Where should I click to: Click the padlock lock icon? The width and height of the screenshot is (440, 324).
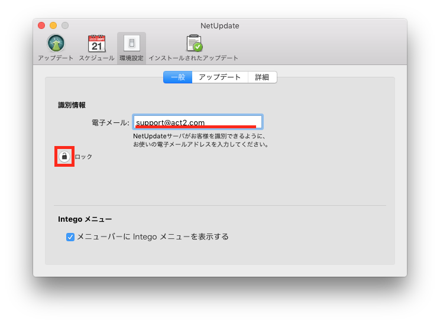click(64, 157)
